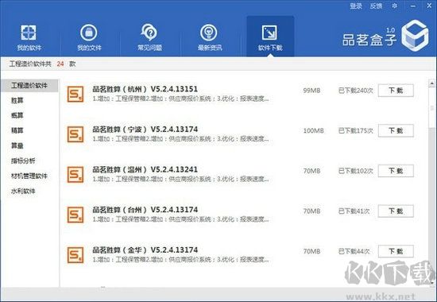Click the 金华 software product icon
The height and width of the screenshot is (302, 437).
pyautogui.click(x=75, y=255)
